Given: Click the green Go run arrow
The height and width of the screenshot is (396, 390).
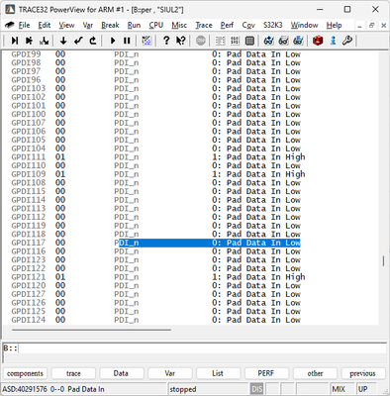Looking at the screenshot, I should click(x=113, y=41).
